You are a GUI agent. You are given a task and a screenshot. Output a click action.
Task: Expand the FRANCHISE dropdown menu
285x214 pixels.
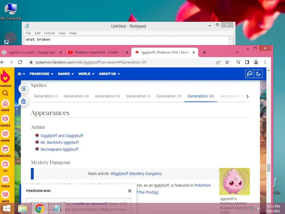pos(41,74)
